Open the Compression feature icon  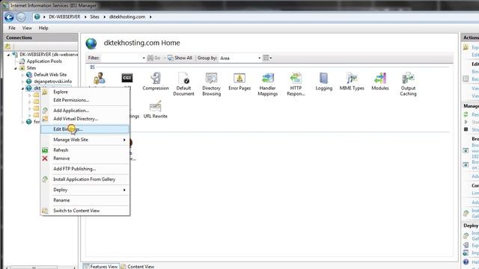point(156,81)
